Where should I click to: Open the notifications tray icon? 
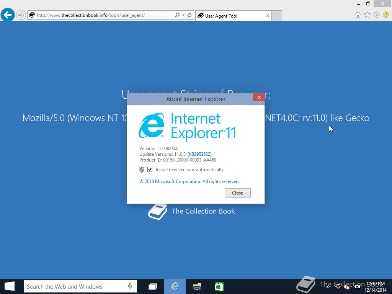pos(358,287)
